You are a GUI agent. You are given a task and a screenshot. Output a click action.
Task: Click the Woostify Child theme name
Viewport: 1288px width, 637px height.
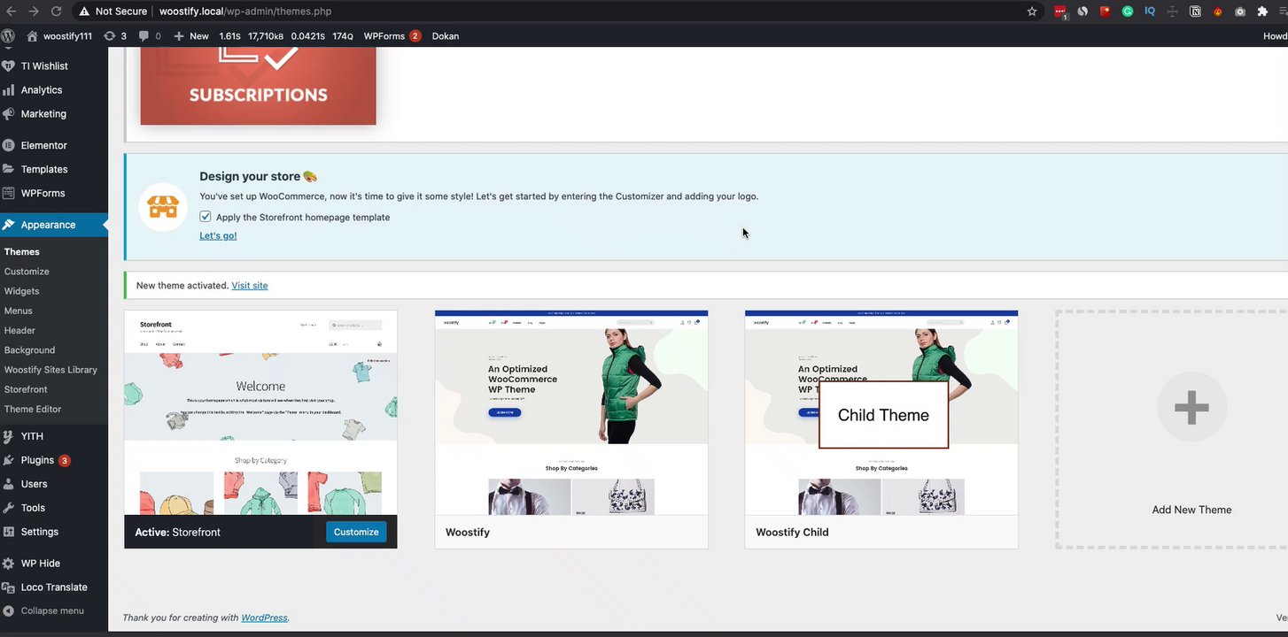coord(792,533)
